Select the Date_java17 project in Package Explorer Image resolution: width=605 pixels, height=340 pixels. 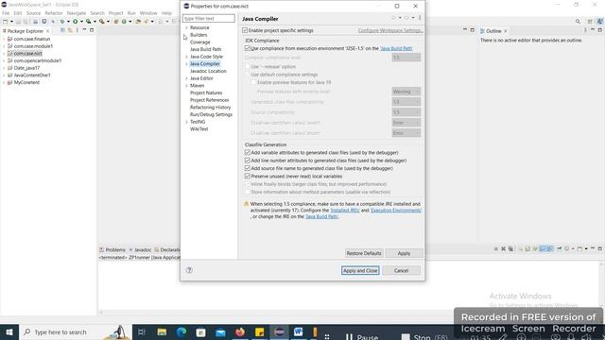tap(26, 68)
